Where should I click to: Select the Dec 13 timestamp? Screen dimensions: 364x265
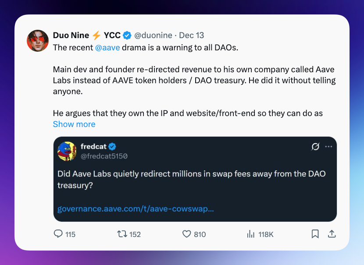click(191, 35)
